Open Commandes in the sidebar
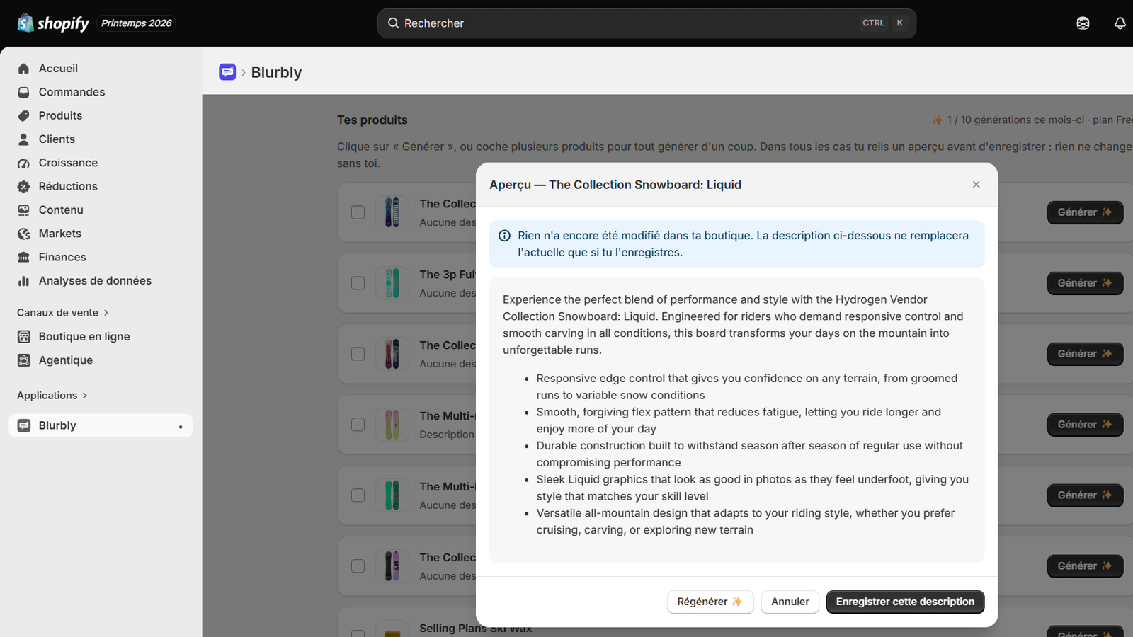Screen dimensions: 1133x637 101,92
